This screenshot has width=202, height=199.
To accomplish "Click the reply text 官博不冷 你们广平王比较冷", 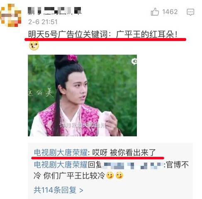I will pyautogui.click(x=111, y=170).
